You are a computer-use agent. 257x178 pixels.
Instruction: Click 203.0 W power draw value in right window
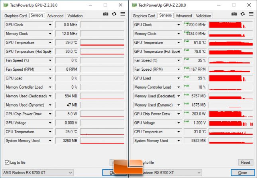click(195, 114)
